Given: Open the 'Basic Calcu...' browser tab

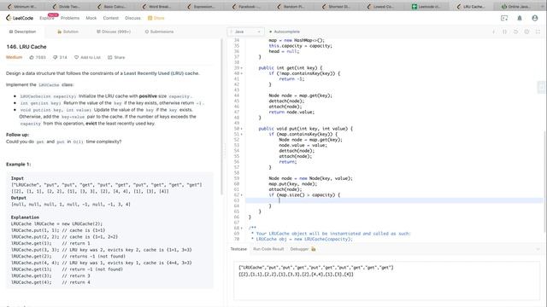Looking at the screenshot, I should tap(112, 6).
